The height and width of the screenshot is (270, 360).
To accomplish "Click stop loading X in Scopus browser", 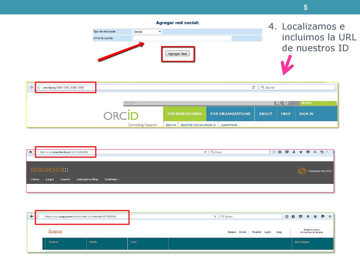I will pos(215,217).
